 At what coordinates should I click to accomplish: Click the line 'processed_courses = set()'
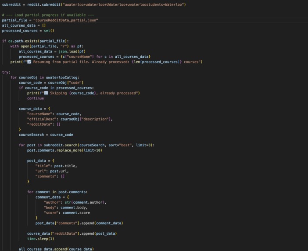point(28,31)
